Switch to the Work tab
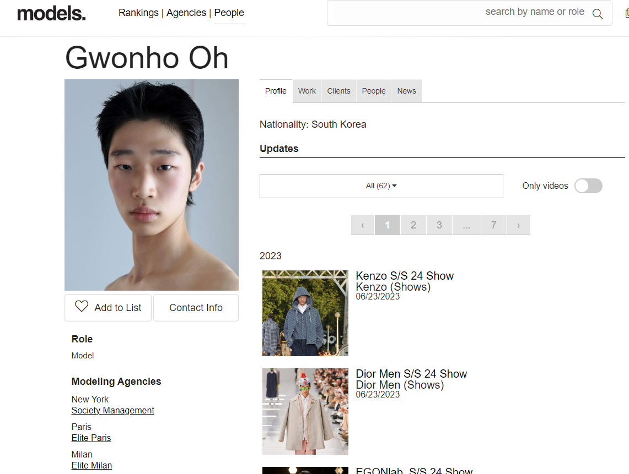 point(307,91)
